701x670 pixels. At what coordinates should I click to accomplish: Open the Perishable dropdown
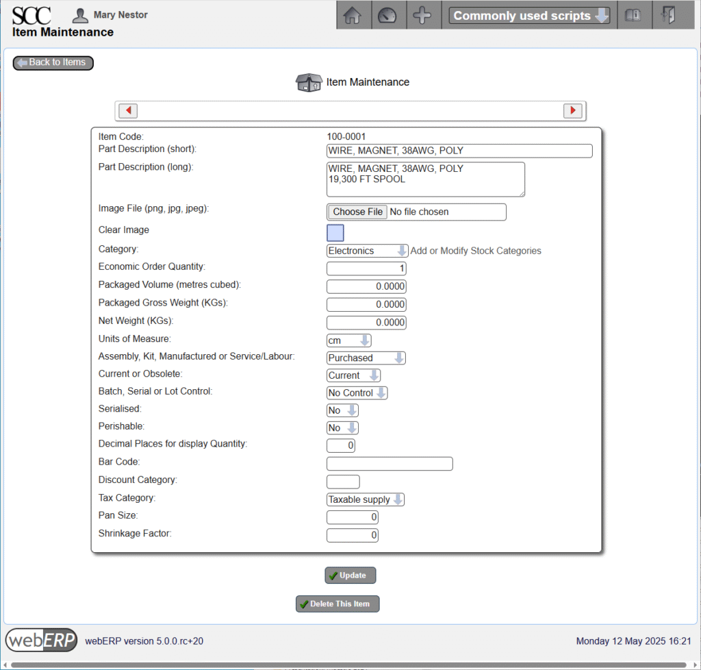[x=342, y=428]
